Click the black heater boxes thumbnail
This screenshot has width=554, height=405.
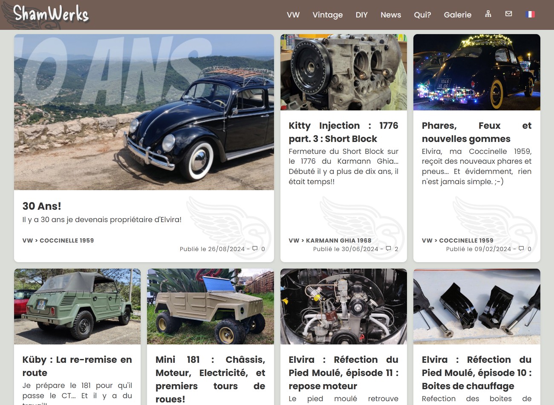tap(476, 307)
